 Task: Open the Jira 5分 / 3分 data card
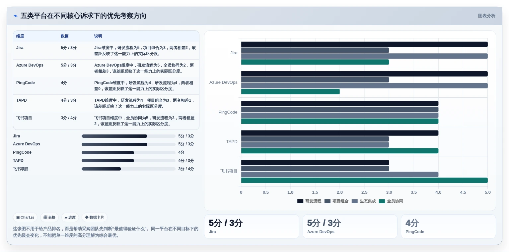[252, 227]
